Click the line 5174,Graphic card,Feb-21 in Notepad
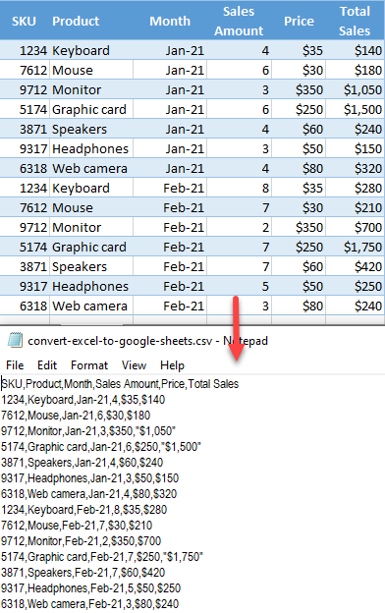Screen dimensions: 385x613 pos(102,556)
